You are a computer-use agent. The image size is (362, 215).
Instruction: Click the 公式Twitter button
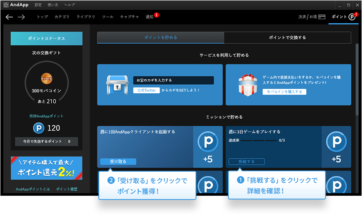(146, 90)
